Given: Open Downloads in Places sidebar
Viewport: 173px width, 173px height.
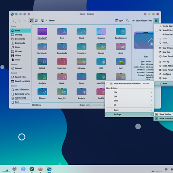Looking at the screenshot, I should 21,43.
